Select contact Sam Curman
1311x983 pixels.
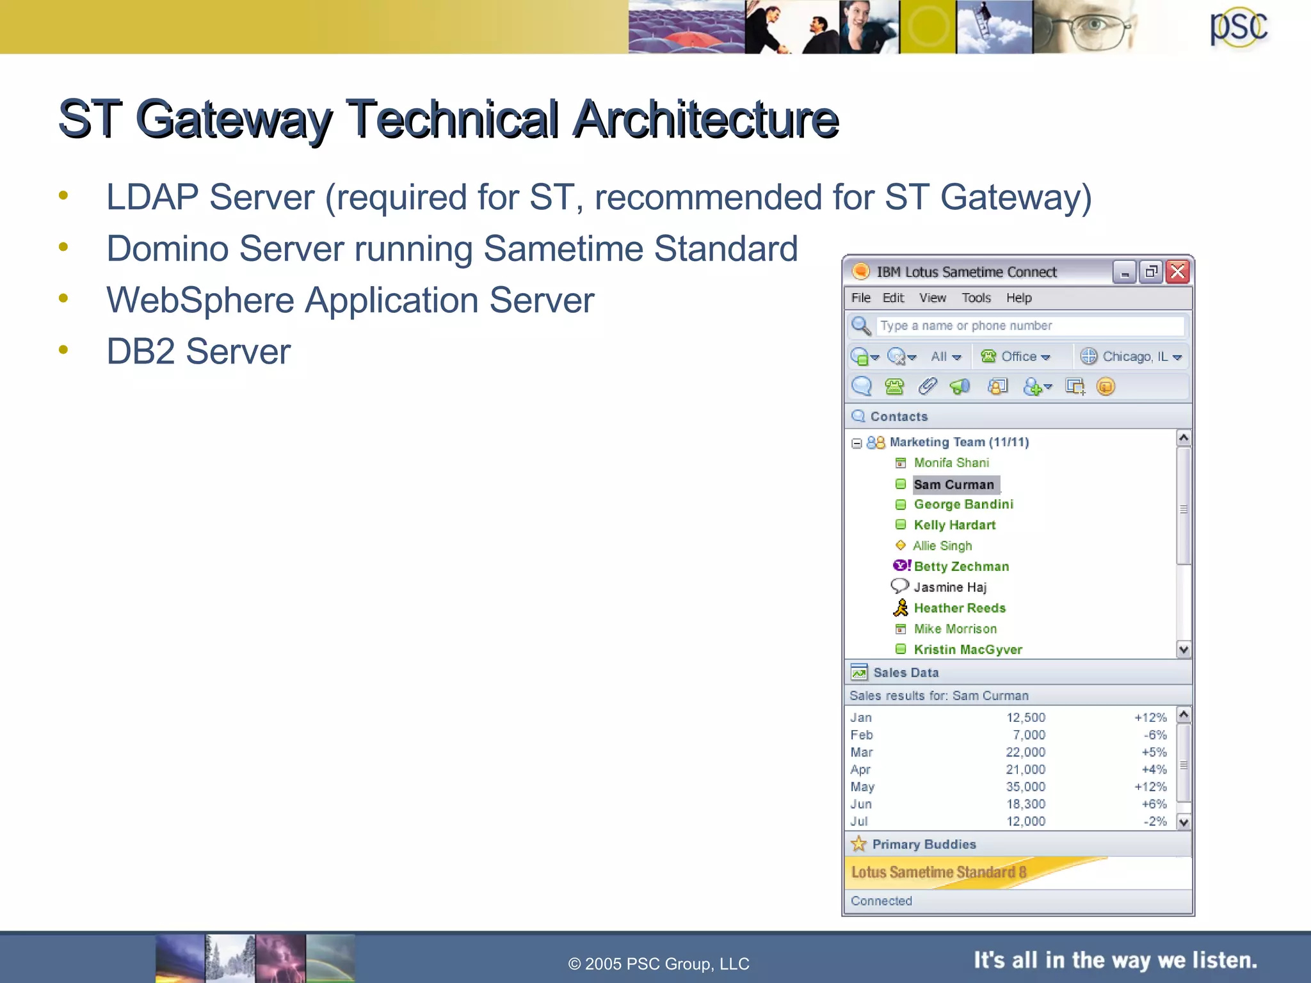(954, 484)
